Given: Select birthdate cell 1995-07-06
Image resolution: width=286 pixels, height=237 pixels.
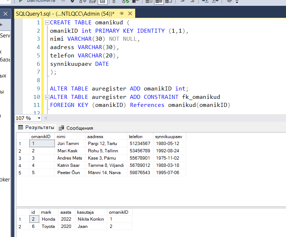Looking at the screenshot, I should tap(169, 173).
